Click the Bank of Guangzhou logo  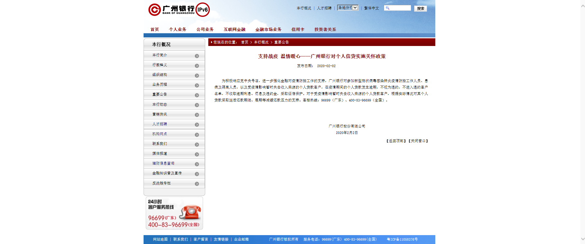tap(171, 10)
